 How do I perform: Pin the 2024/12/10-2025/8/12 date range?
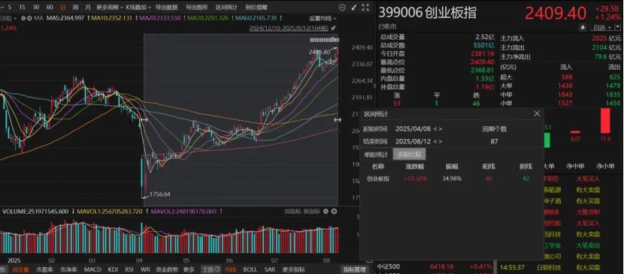(333, 28)
